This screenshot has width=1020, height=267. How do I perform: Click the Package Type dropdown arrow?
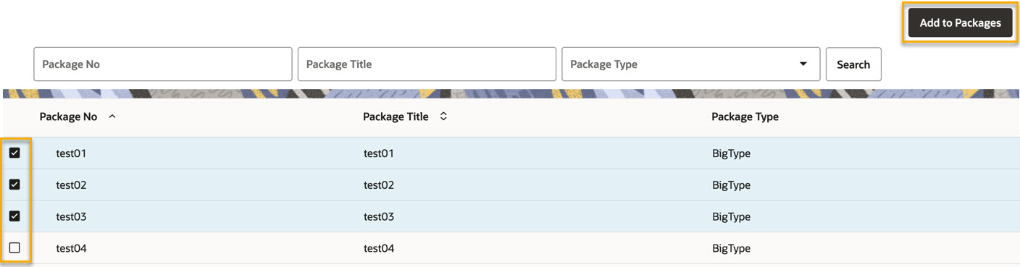point(803,64)
